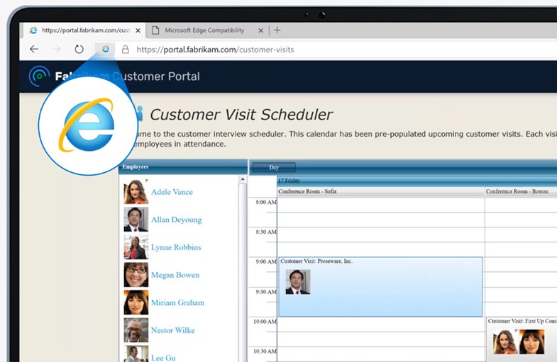Viewport: 557px width, 362px height.
Task: Click Conference Room - Boston column header
Action: (521, 191)
